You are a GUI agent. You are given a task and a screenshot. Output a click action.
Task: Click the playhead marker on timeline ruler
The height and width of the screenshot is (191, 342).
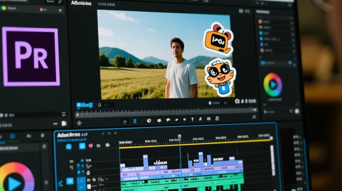[179, 136]
